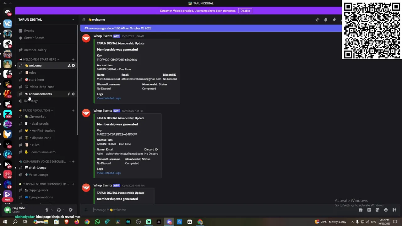Go to verified-traders channel
The width and height of the screenshot is (402, 226).
point(46,131)
